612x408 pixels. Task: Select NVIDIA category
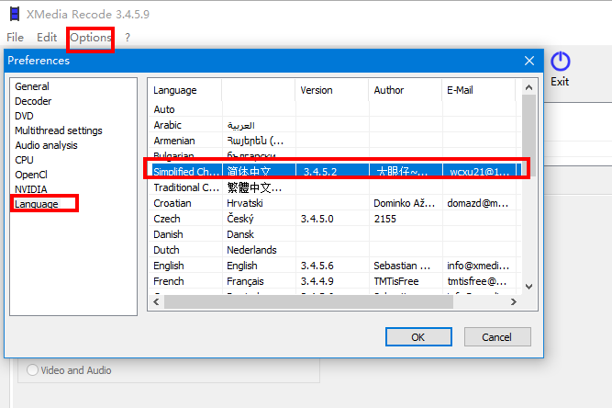click(x=31, y=189)
